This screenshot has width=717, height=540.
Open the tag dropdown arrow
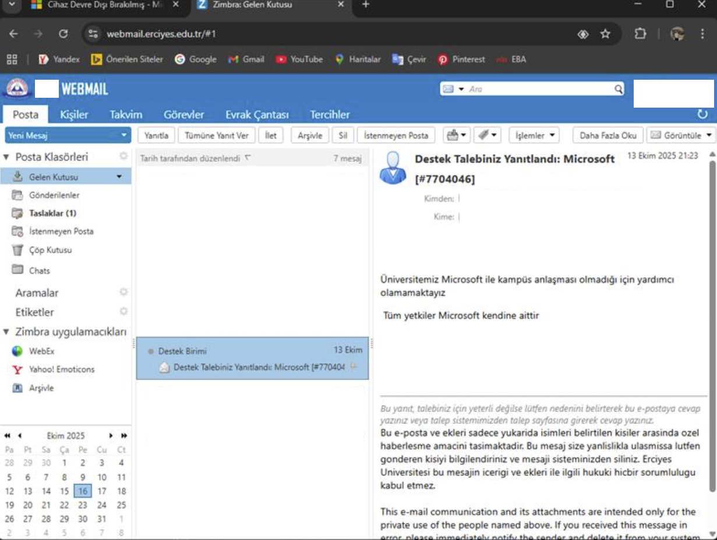495,135
